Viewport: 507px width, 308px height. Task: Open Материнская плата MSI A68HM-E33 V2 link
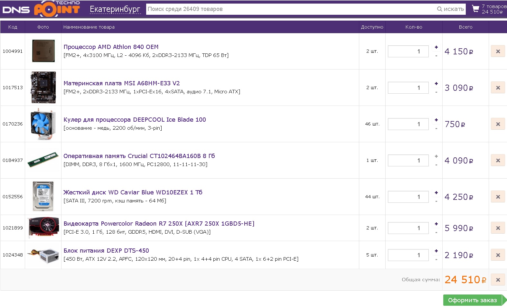122,83
